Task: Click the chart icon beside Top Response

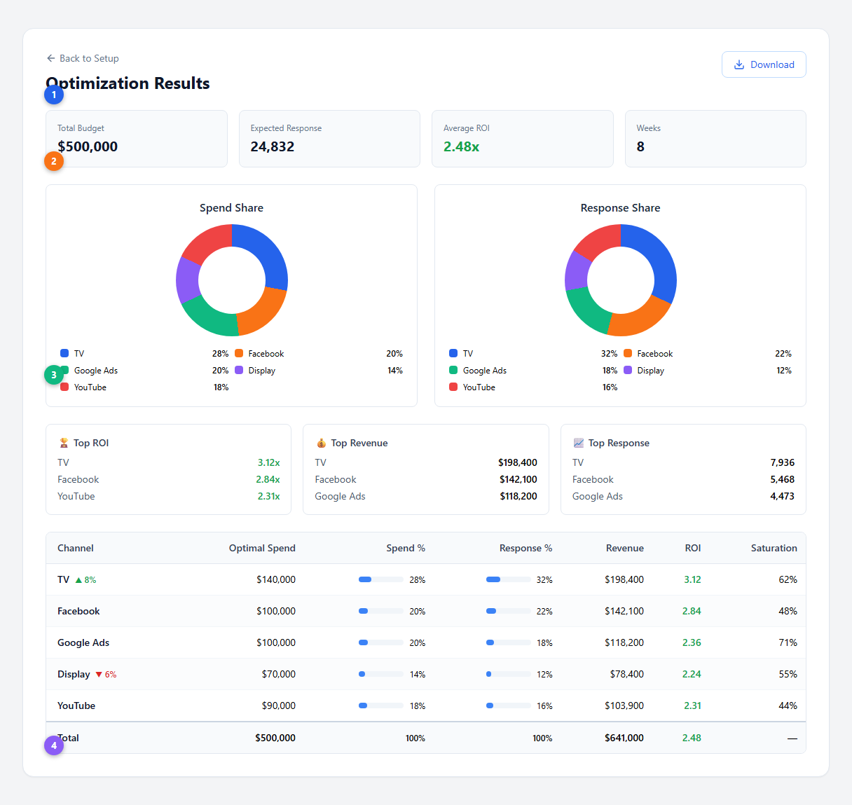Action: (x=579, y=443)
